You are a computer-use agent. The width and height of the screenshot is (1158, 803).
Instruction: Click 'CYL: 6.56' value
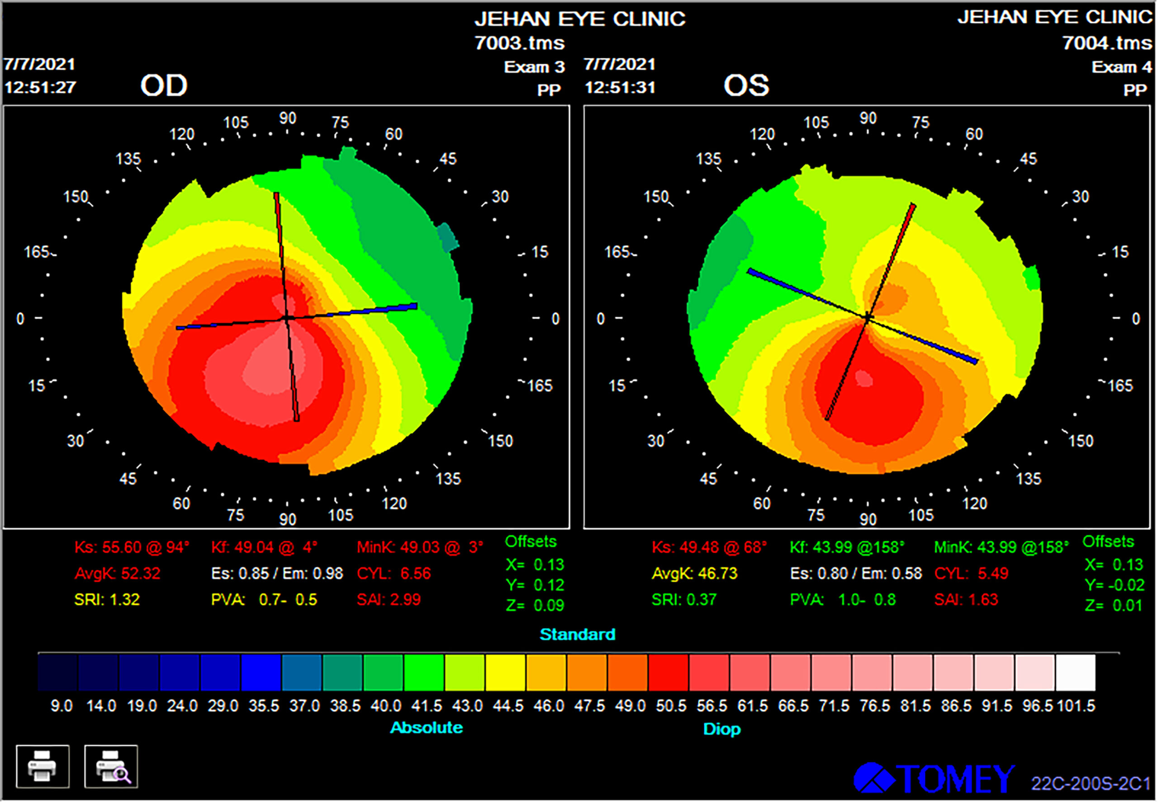394,574
